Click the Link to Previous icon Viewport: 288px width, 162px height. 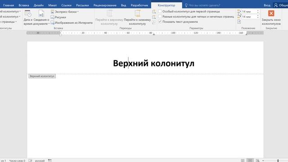pyautogui.click(x=154, y=22)
